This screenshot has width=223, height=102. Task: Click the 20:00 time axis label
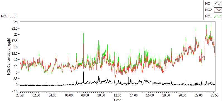183,95
